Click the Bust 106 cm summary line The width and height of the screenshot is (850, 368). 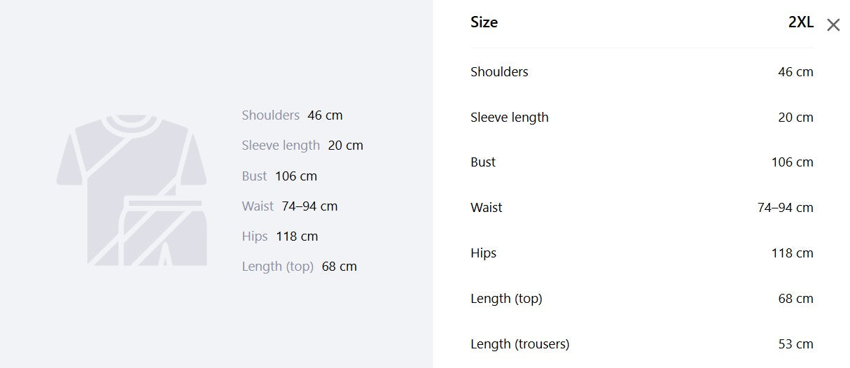pyautogui.click(x=279, y=176)
